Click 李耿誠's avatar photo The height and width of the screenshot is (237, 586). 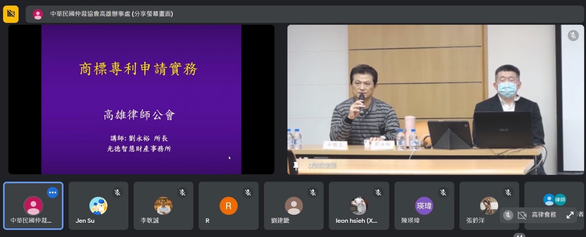click(163, 206)
